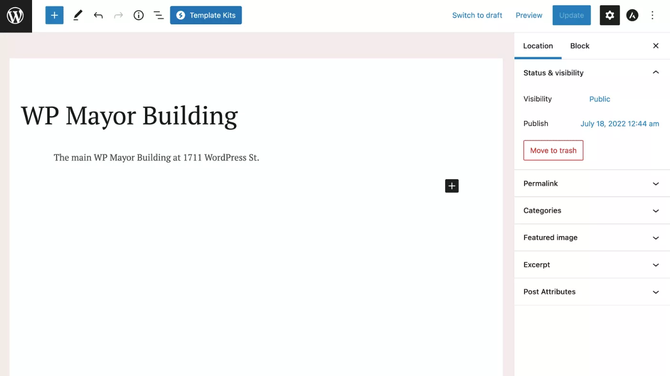Switch the post to draft
The image size is (670, 376).
coord(477,15)
